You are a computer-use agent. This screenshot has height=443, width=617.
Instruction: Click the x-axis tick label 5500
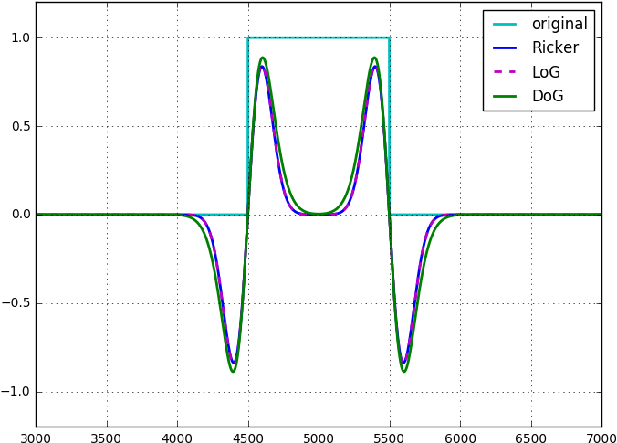point(390,438)
